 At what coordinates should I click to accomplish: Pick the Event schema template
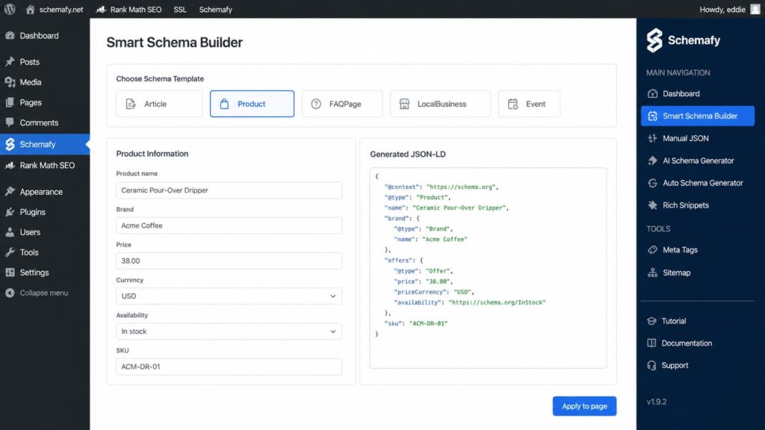(x=529, y=104)
